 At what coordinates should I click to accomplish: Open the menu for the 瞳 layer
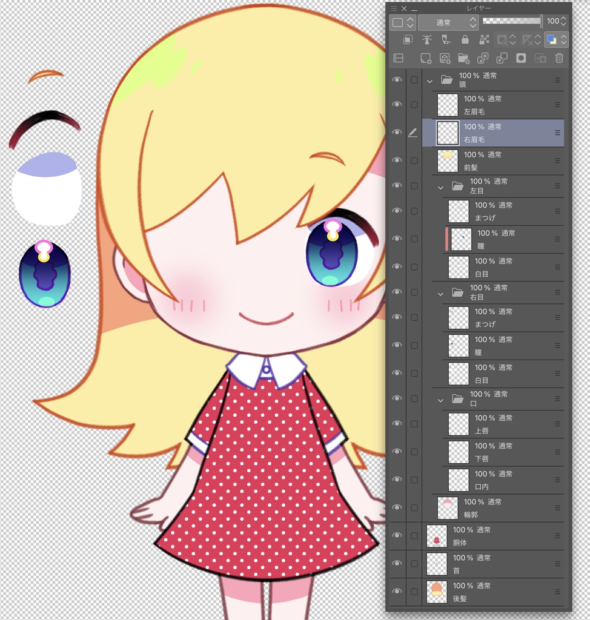click(x=555, y=239)
